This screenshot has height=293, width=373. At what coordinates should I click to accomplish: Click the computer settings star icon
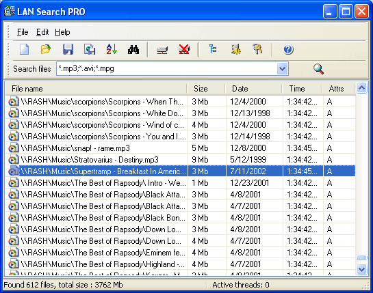[236, 49]
